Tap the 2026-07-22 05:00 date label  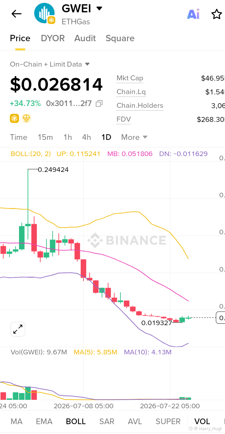pos(170,406)
